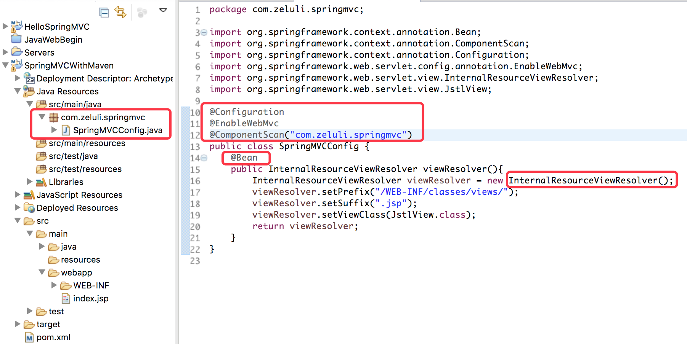The height and width of the screenshot is (344, 687).
Task: Click the WEB-INF folder icon
Action: point(66,285)
